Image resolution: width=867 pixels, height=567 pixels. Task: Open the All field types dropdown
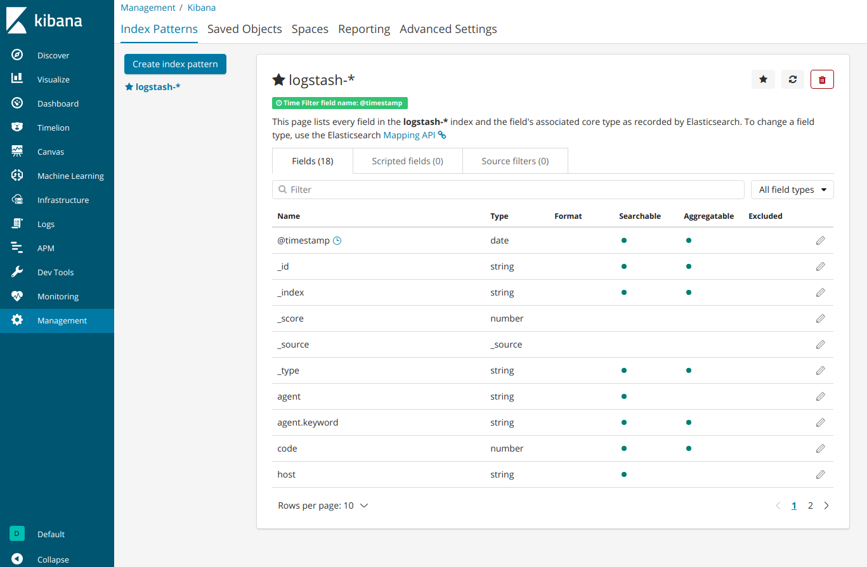792,189
